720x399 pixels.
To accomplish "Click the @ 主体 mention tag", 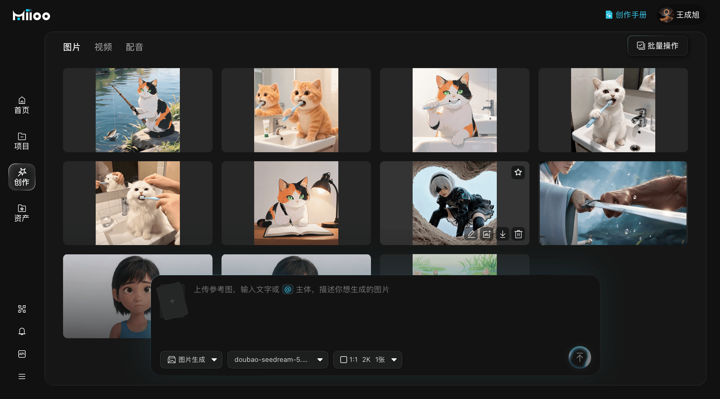I will 288,290.
